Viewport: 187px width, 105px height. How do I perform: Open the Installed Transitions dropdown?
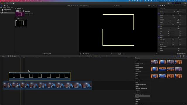point(181,58)
